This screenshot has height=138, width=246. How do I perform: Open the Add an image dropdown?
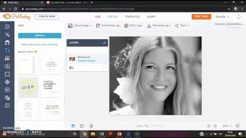[80, 26]
